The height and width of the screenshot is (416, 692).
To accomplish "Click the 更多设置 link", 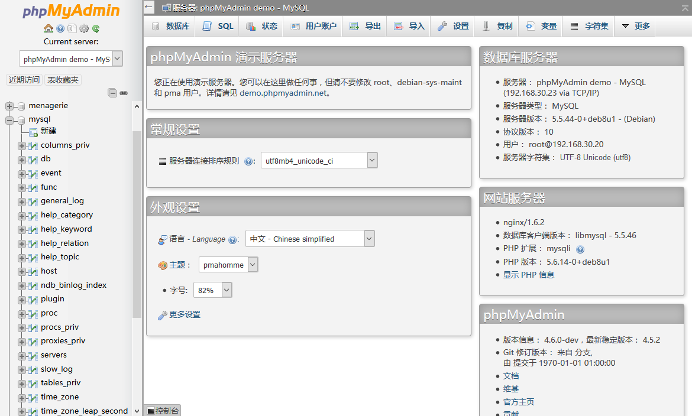I will tap(185, 315).
